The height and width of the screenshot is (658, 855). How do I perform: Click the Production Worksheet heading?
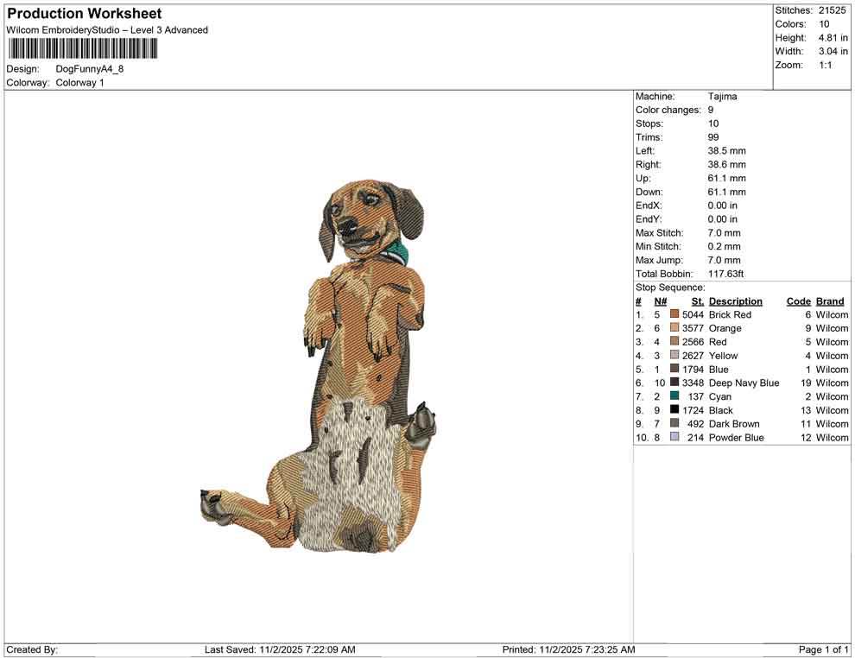85,14
